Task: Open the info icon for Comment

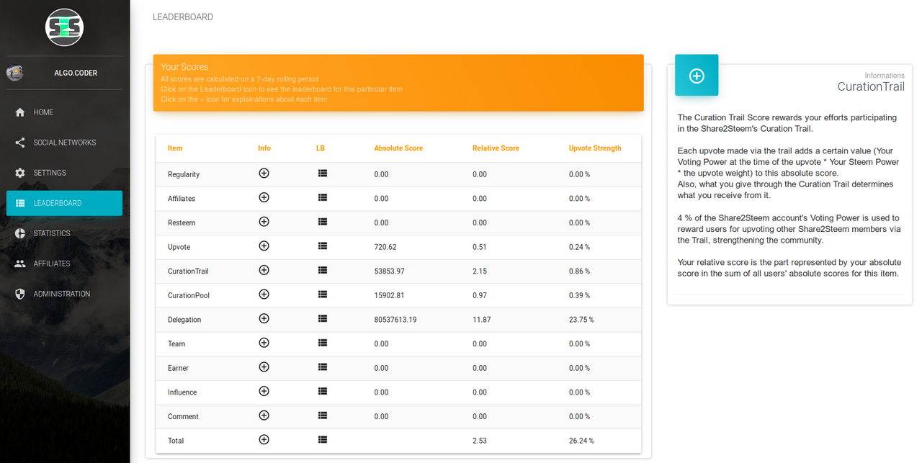Action: pos(264,415)
